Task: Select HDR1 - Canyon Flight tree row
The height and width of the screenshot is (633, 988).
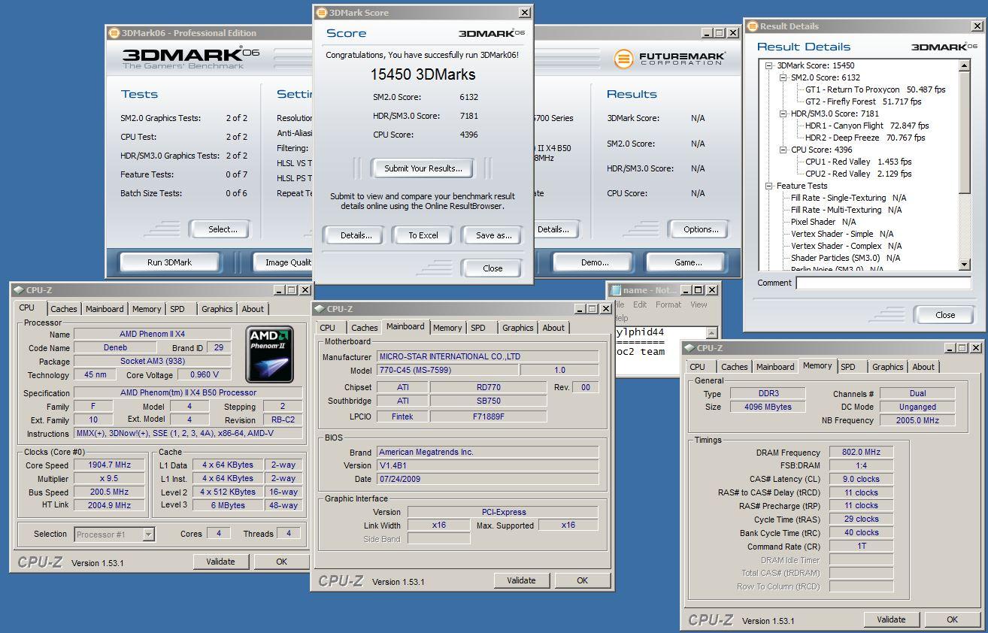Action: point(867,126)
